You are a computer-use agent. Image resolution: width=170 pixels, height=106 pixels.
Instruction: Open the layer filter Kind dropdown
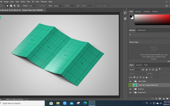[x=135, y=70]
